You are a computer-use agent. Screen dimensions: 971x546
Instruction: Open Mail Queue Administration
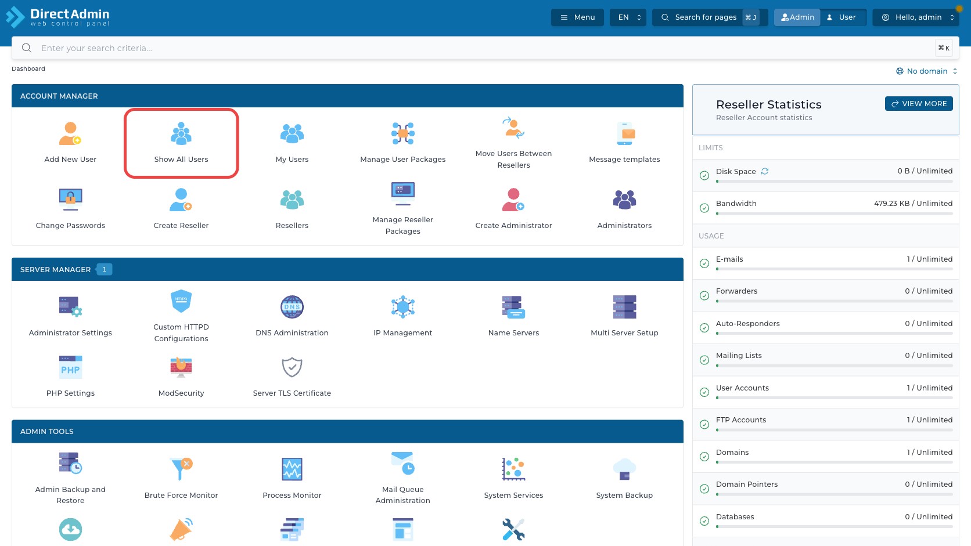pos(403,478)
